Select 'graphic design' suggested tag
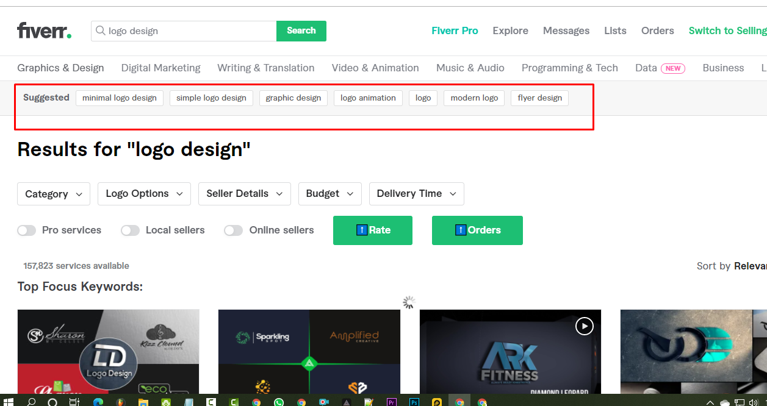 [x=293, y=98]
